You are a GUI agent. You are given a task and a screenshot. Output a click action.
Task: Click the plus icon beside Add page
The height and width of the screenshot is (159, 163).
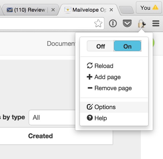[89, 77]
